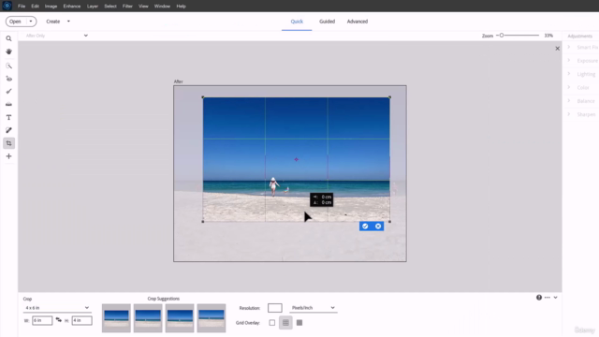599x337 pixels.
Task: Close the image with the X button
Action: point(558,49)
